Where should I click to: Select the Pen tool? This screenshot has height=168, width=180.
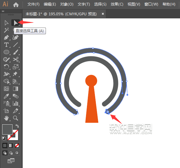6,37
